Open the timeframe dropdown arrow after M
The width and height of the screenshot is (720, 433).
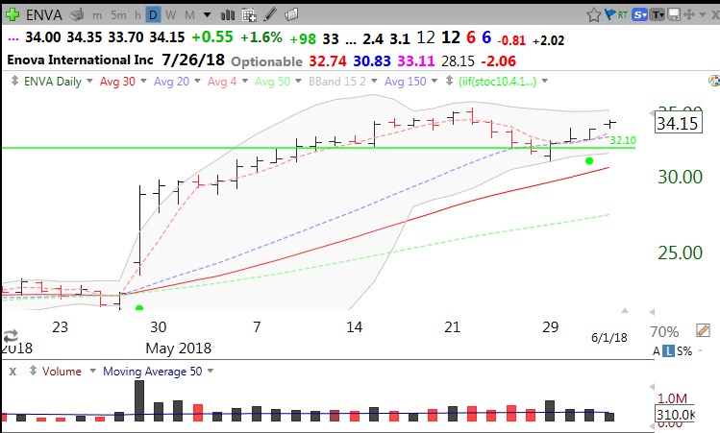click(x=207, y=15)
